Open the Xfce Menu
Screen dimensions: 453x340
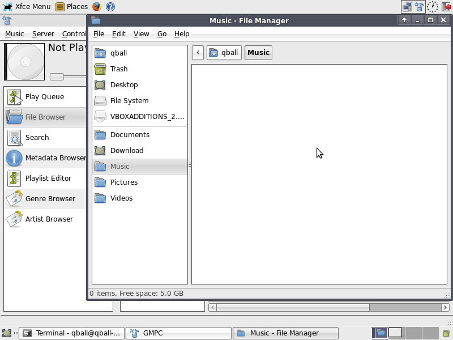[27, 6]
